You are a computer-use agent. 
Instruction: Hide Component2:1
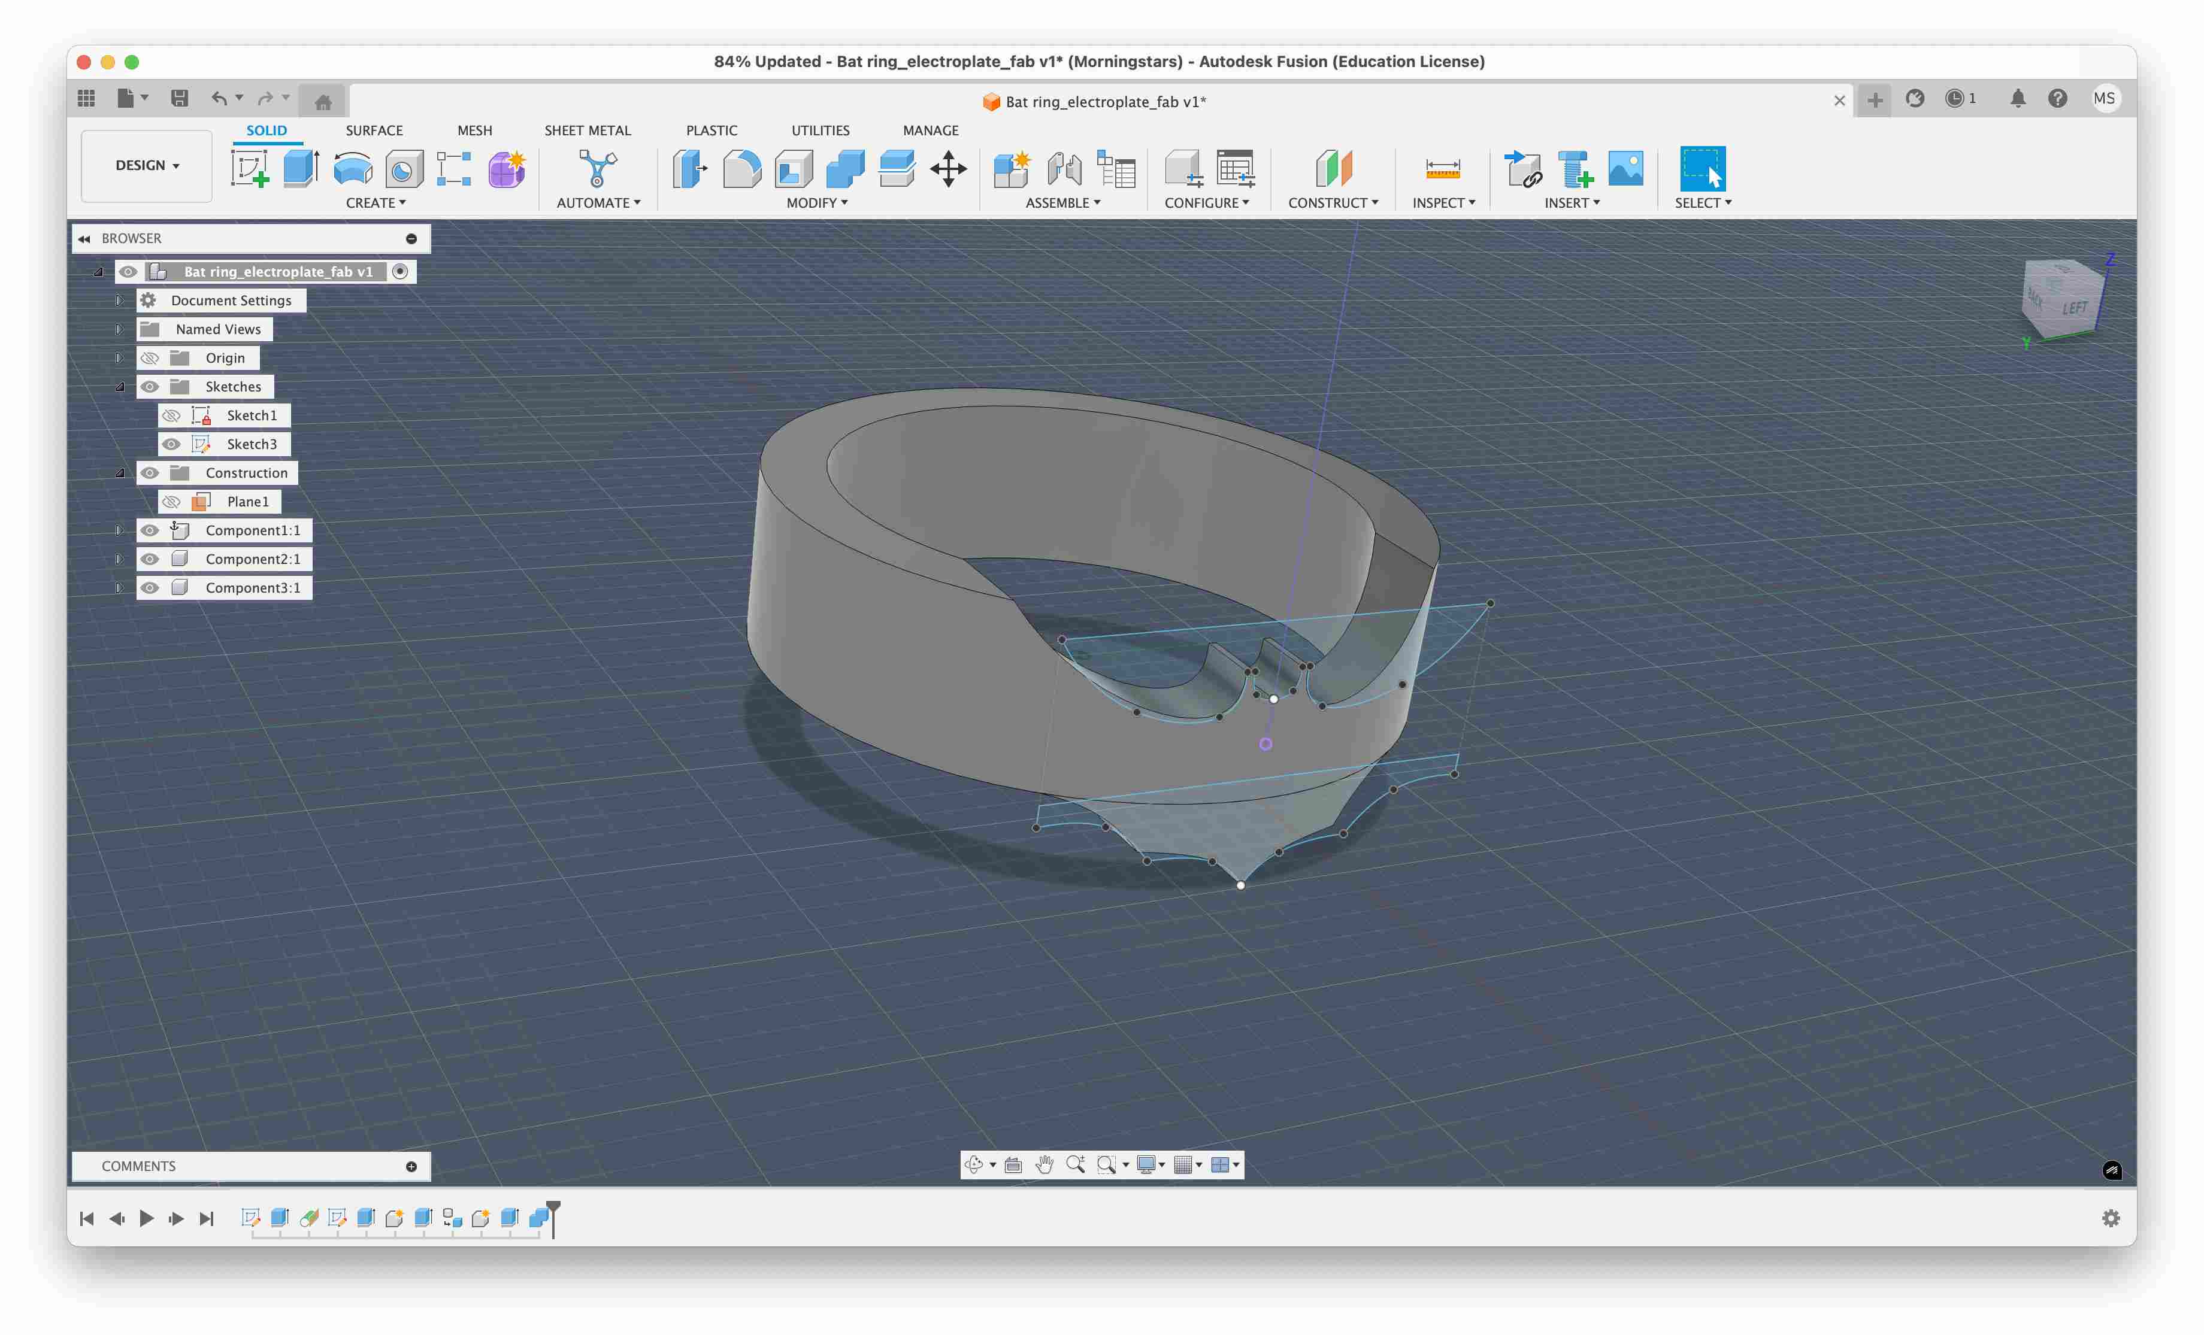click(x=149, y=559)
